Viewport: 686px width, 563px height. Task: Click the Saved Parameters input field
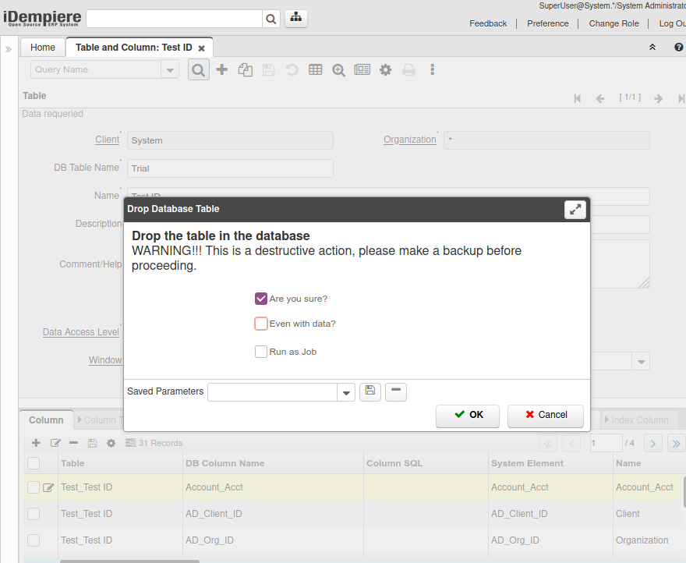(272, 392)
